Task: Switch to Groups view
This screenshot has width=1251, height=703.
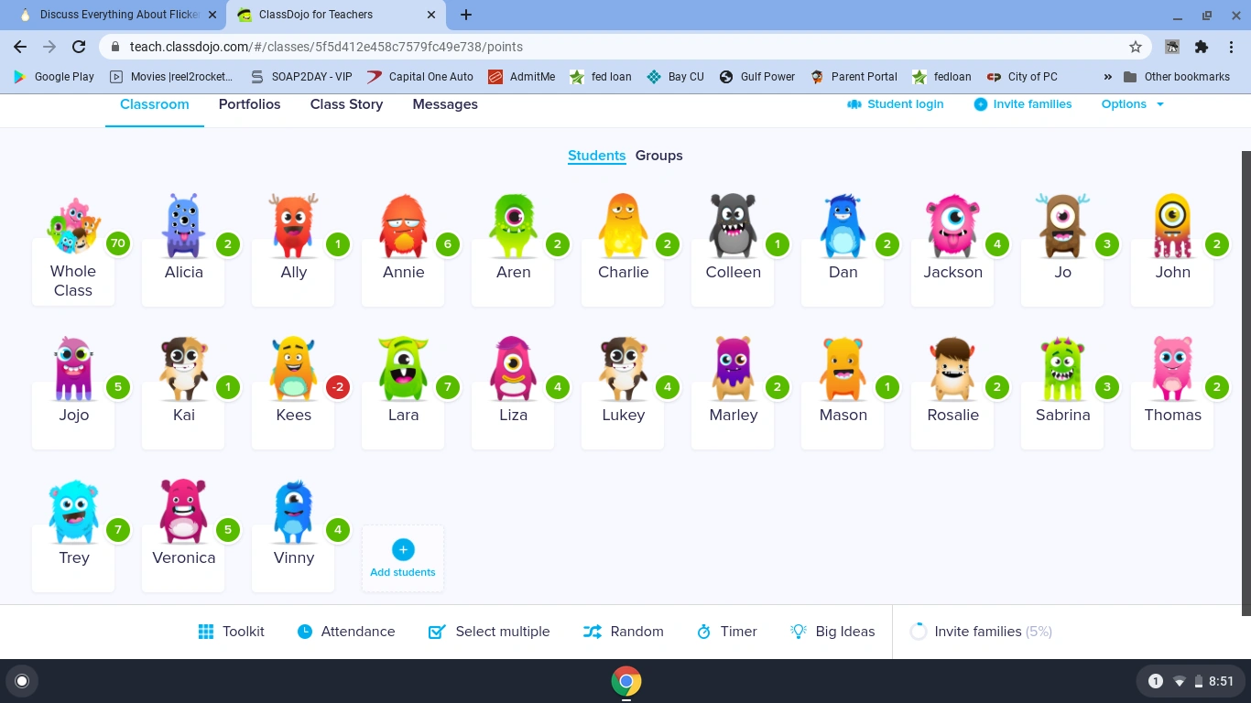Action: (x=658, y=156)
